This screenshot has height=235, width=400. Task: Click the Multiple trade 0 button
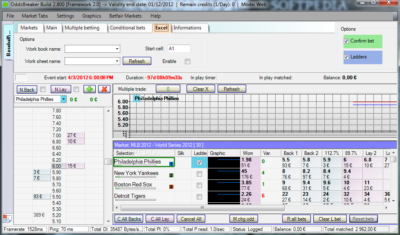168,89
